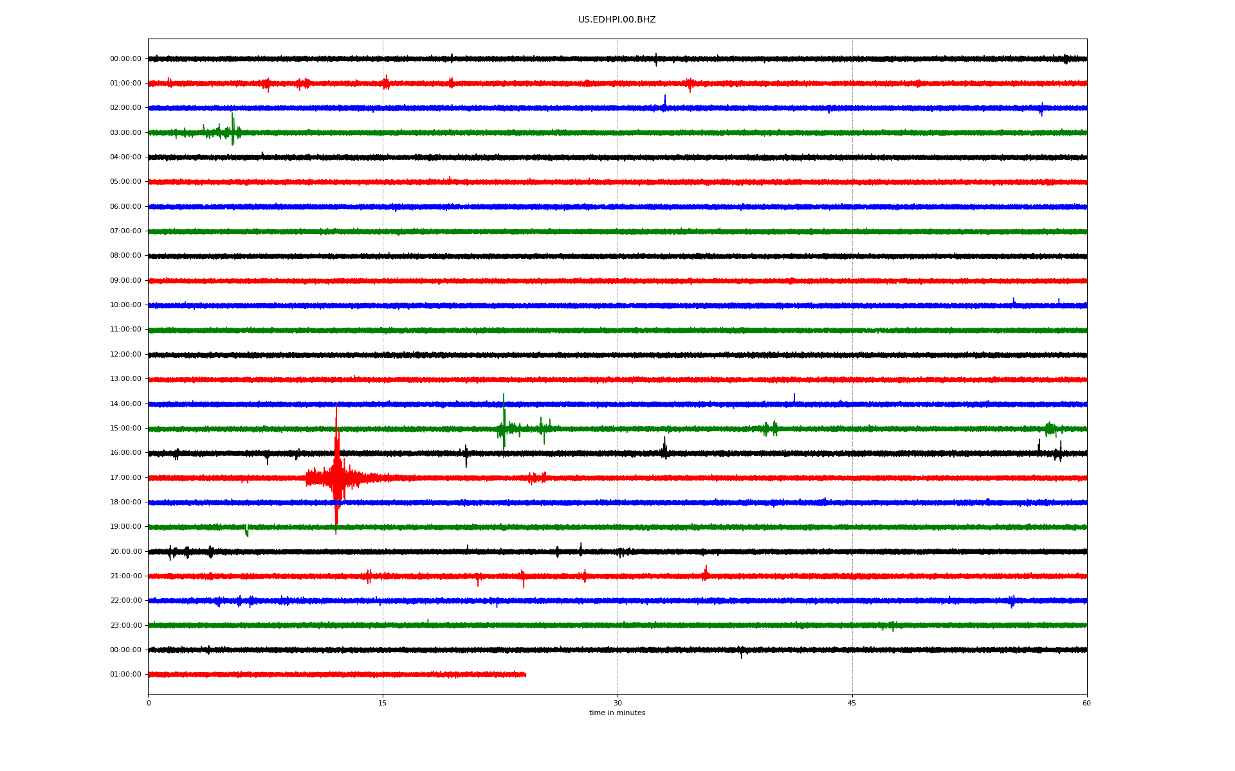Click the 'time in minutes' axis label
The height and width of the screenshot is (771, 1235).
pyautogui.click(x=616, y=713)
